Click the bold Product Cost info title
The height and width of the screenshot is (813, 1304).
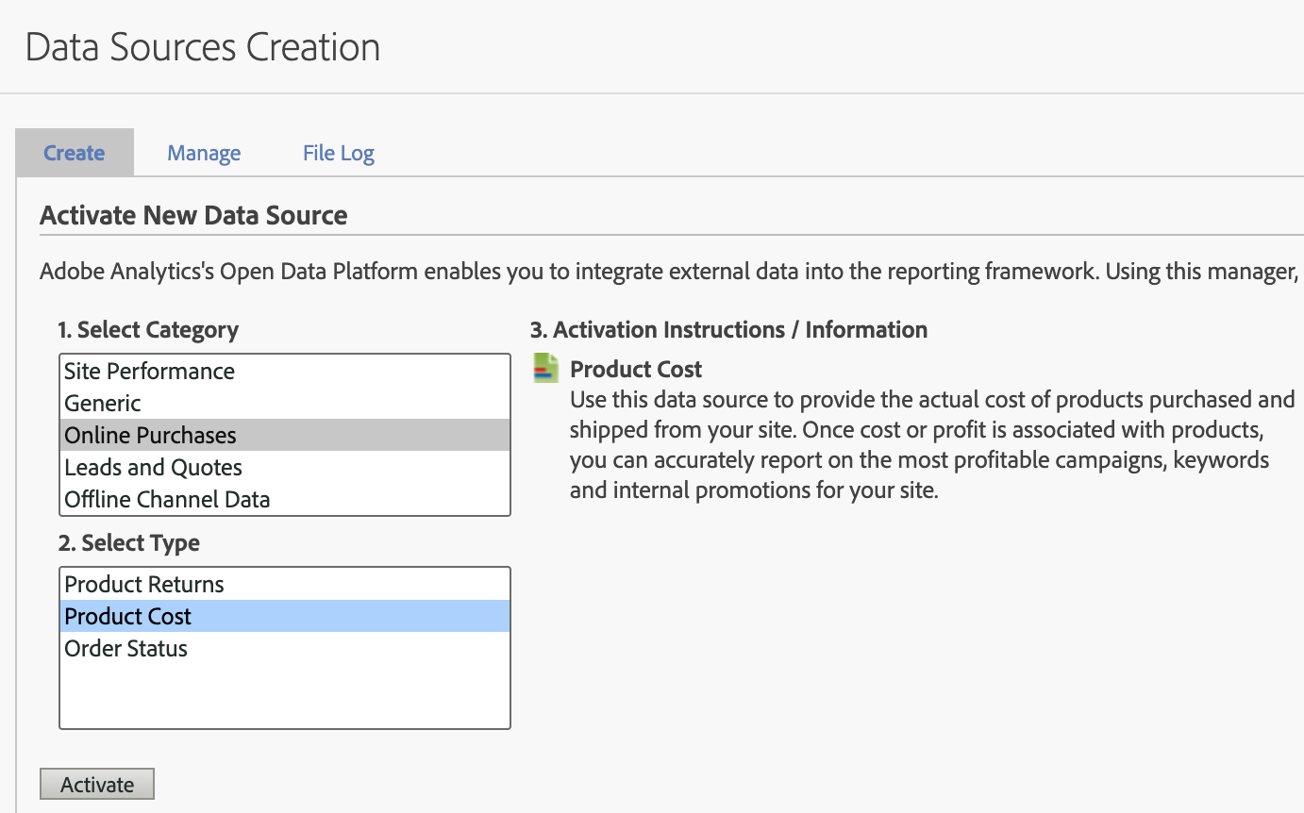click(x=636, y=369)
